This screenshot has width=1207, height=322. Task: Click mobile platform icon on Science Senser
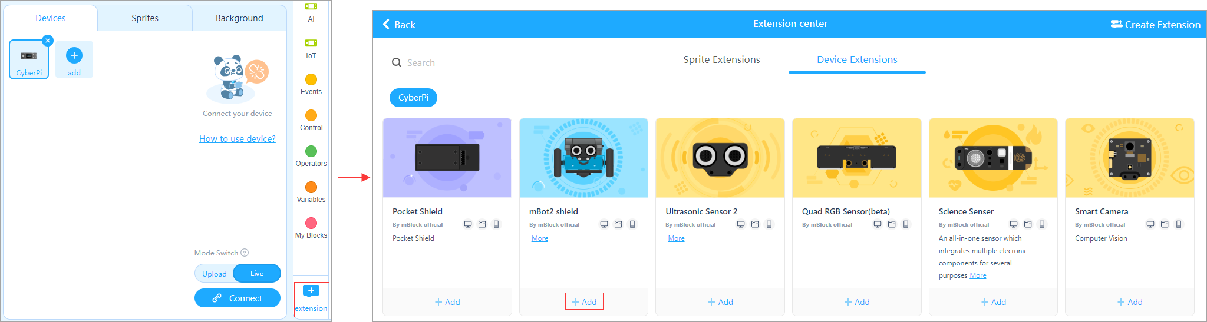pyautogui.click(x=1042, y=224)
